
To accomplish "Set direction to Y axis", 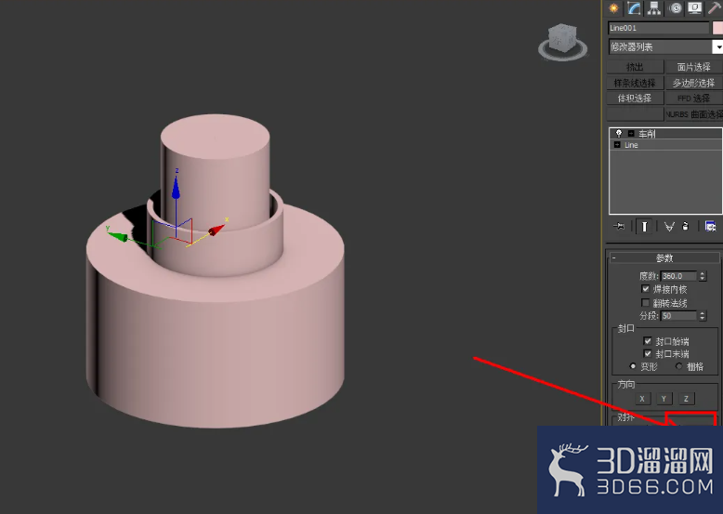I will click(664, 399).
